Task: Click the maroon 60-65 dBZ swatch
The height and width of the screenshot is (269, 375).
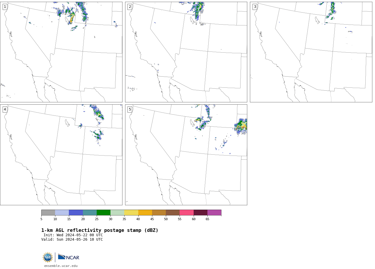Action: (200, 213)
